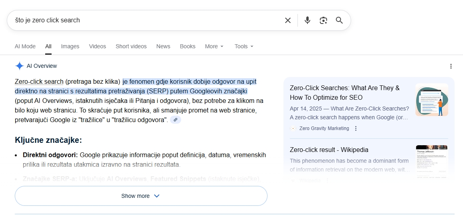Click the Zero Gravity Marketing article thumbnail
This screenshot has height=221, width=463.
pyautogui.click(x=431, y=100)
